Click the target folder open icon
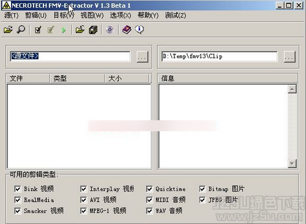 coord(80,30)
